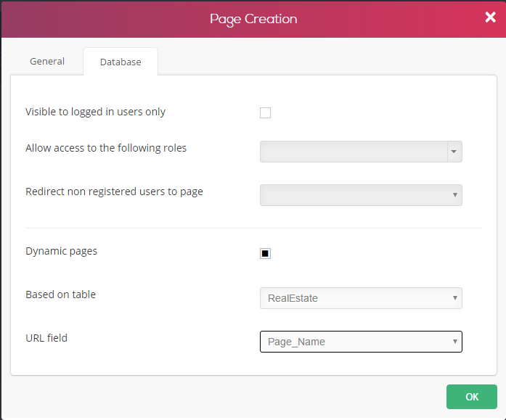This screenshot has width=506, height=420.
Task: Toggle the Dynamic pages checkbox
Action: (x=265, y=253)
